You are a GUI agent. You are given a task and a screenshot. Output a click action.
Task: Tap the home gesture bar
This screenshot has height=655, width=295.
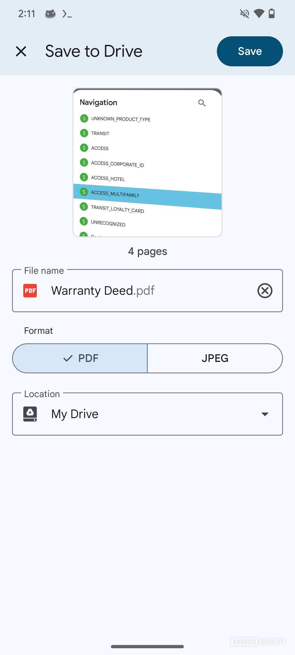pyautogui.click(x=147, y=647)
